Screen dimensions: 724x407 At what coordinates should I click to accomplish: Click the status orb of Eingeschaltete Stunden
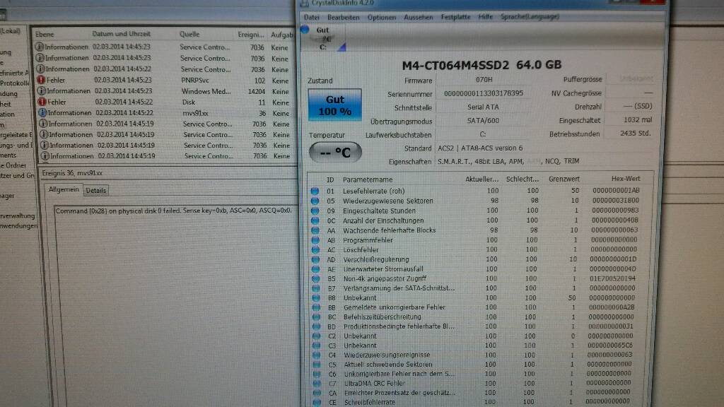point(315,211)
